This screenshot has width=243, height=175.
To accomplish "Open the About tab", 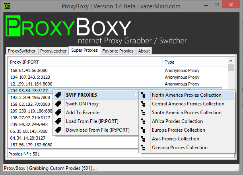I will click(x=144, y=51).
